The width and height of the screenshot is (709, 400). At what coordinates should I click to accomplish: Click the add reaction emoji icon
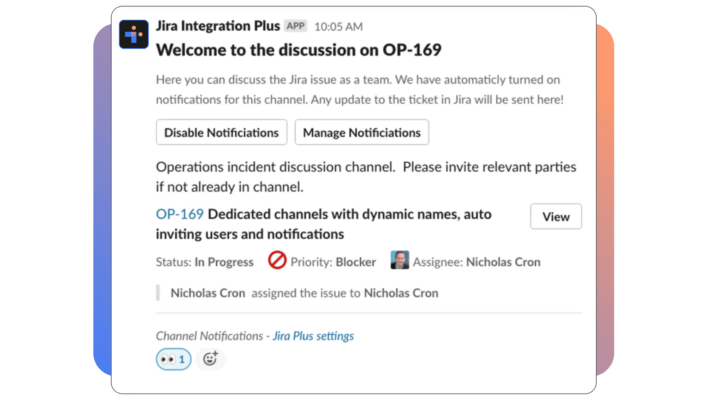point(210,359)
